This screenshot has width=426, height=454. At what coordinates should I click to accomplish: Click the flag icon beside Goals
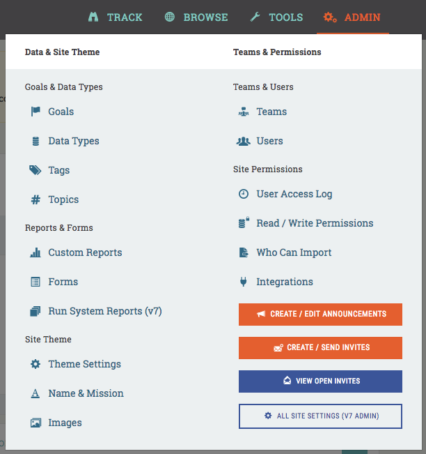35,112
